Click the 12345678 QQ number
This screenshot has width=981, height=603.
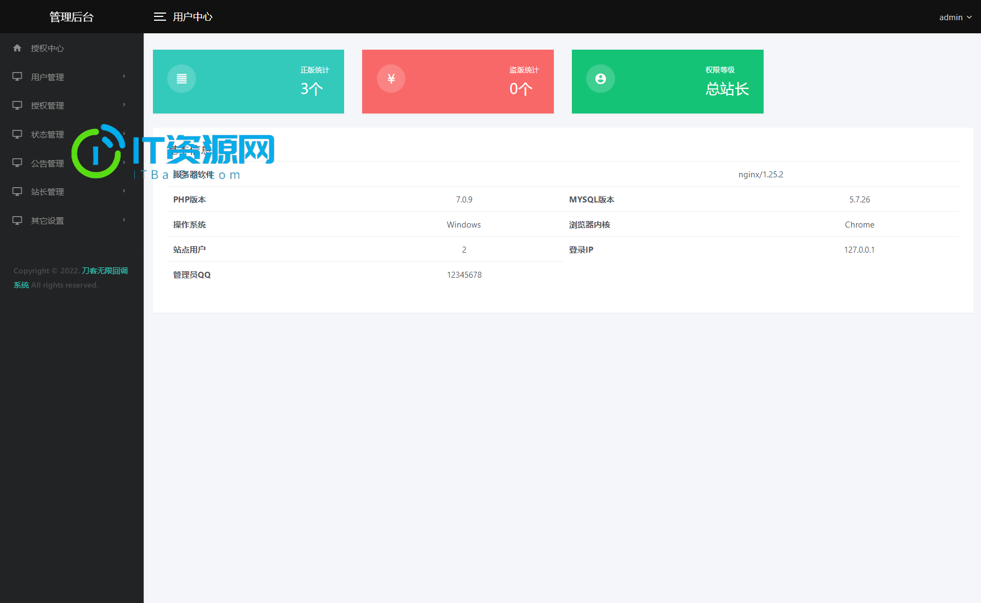[464, 275]
